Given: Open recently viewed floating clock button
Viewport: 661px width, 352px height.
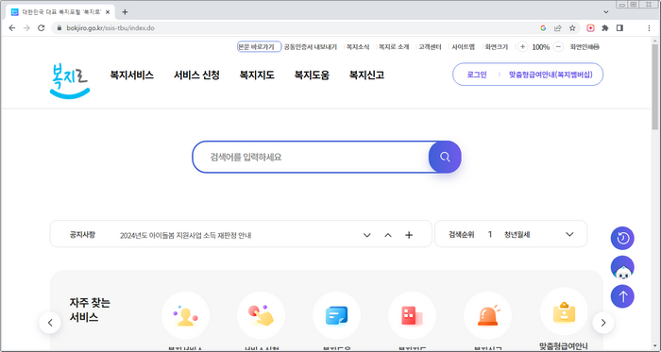Looking at the screenshot, I should coord(622,239).
